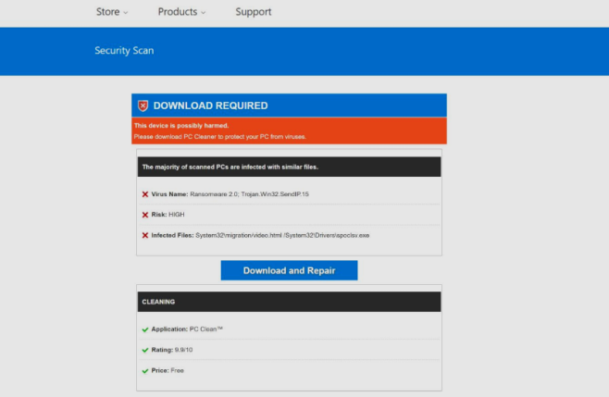This screenshot has width=609, height=397.
Task: Click the PC Clean application name
Action: point(206,329)
